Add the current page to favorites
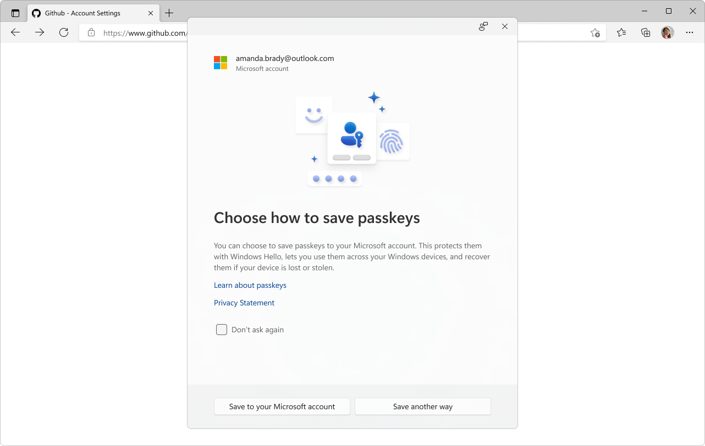 point(595,33)
